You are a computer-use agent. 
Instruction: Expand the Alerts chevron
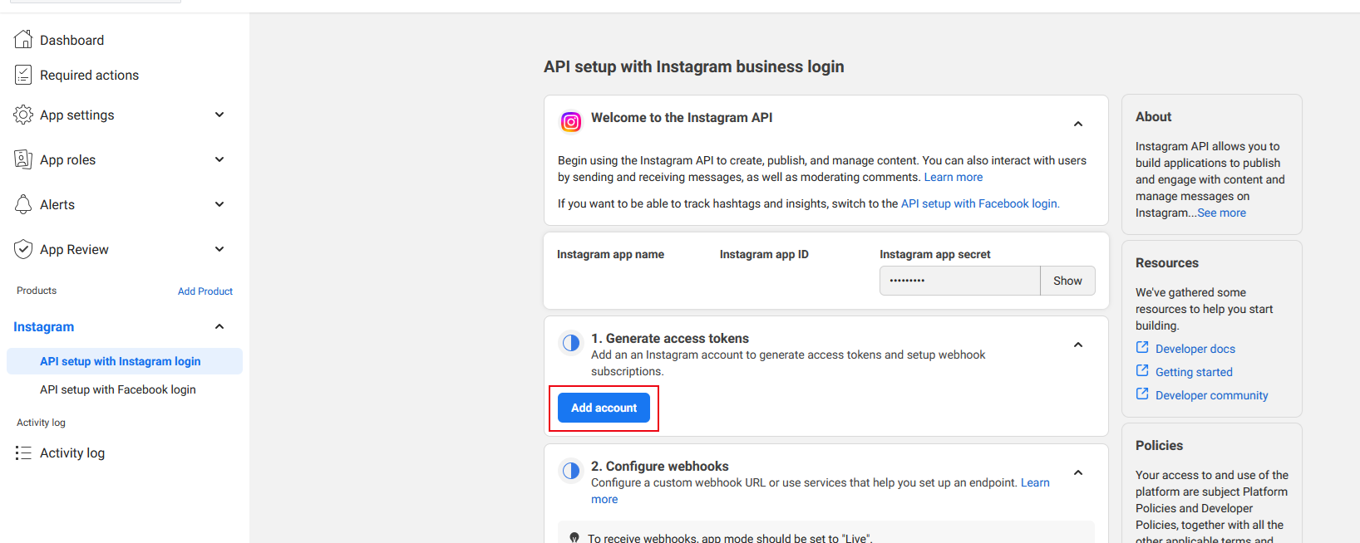pos(219,204)
